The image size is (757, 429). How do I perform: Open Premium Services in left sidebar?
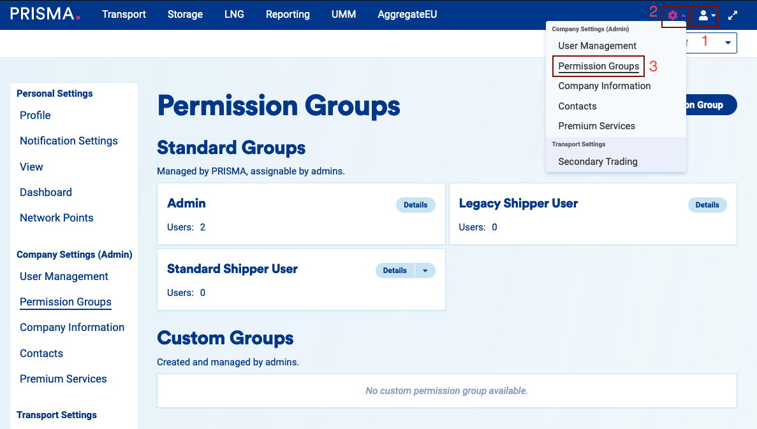[63, 379]
